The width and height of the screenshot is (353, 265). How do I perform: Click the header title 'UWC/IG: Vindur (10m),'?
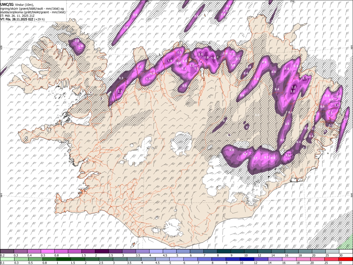pyautogui.click(x=17, y=4)
